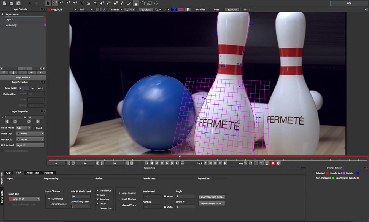369x222 pixels.
Task: Select the Small Motion radio option
Action: pyautogui.click(x=119, y=199)
